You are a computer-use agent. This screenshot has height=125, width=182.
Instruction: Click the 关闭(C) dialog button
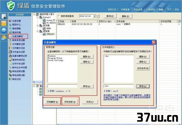90,102
